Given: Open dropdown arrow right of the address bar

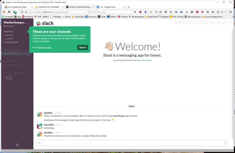Looking at the screenshot, I should pos(94,12).
